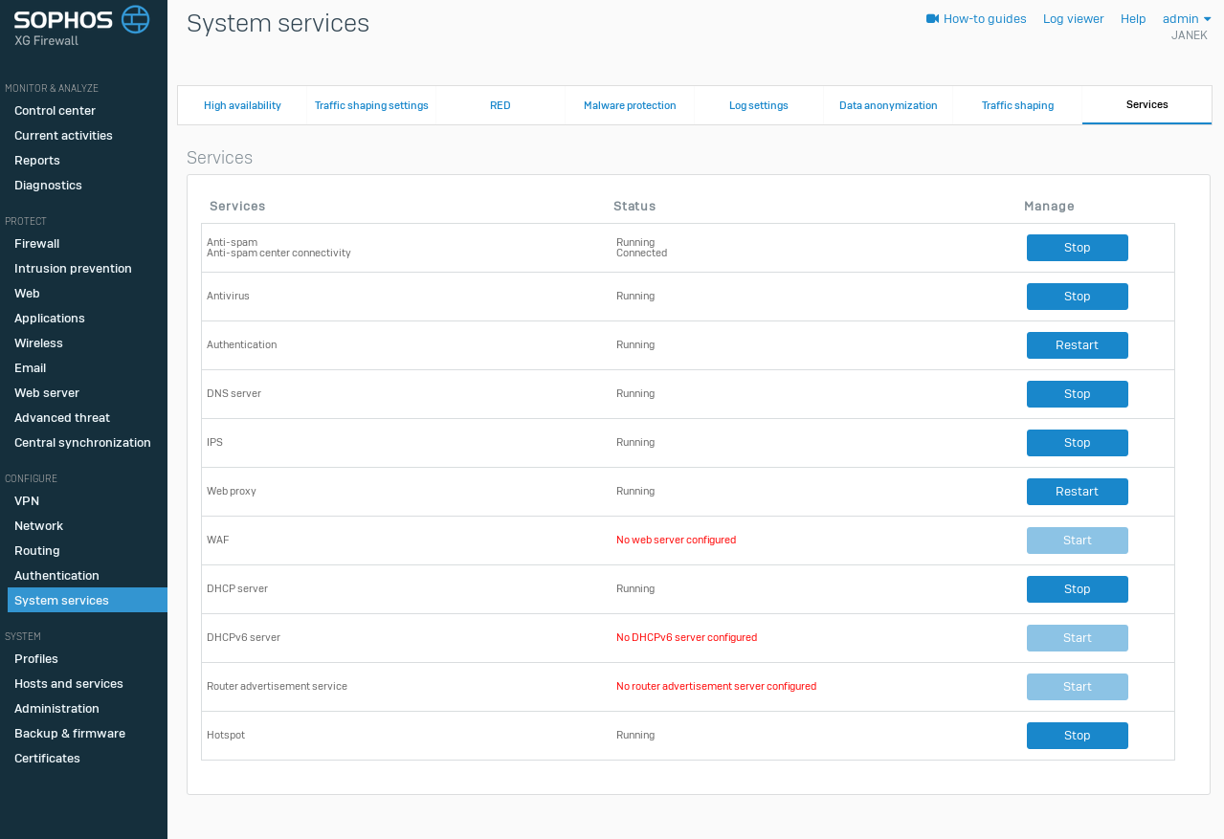
Task: Click the How-to guides video camera icon
Action: click(x=932, y=19)
